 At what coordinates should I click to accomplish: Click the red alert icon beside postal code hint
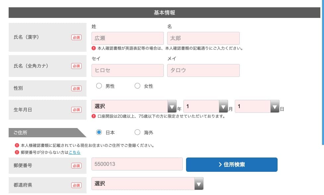coord(17,153)
